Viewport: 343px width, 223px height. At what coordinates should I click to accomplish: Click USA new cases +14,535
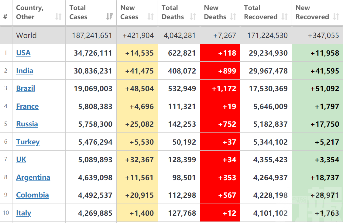click(x=139, y=53)
